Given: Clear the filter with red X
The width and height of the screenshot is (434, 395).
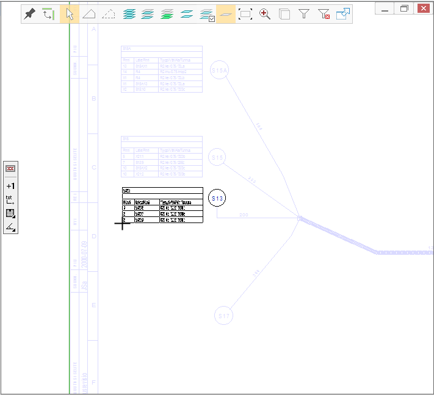Looking at the screenshot, I should coord(324,14).
